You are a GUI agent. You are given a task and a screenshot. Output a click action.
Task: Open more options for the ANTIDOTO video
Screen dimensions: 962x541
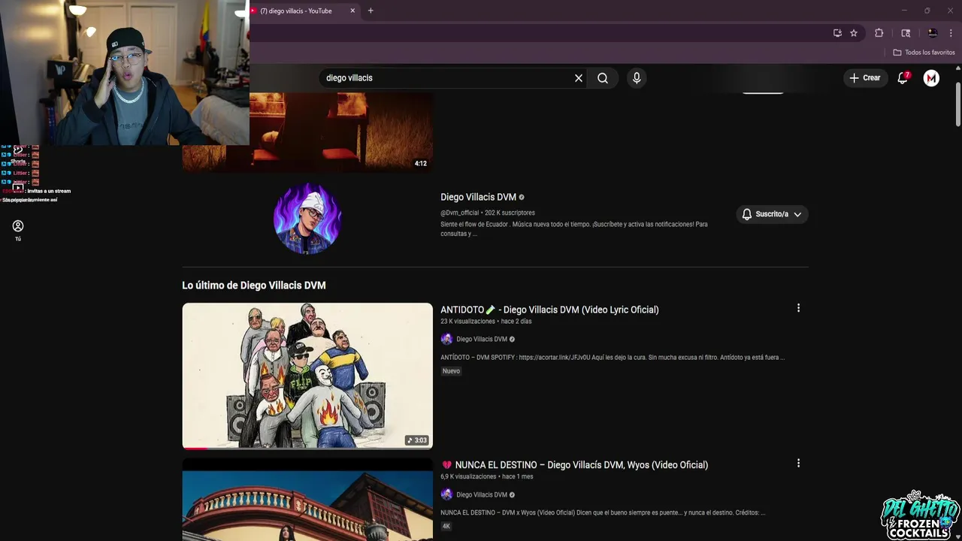click(798, 308)
